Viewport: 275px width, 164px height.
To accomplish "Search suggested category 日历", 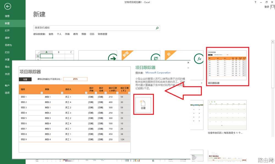I will 92,34.
